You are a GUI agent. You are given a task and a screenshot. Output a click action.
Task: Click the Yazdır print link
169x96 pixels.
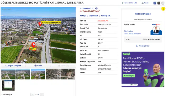point(146,3)
